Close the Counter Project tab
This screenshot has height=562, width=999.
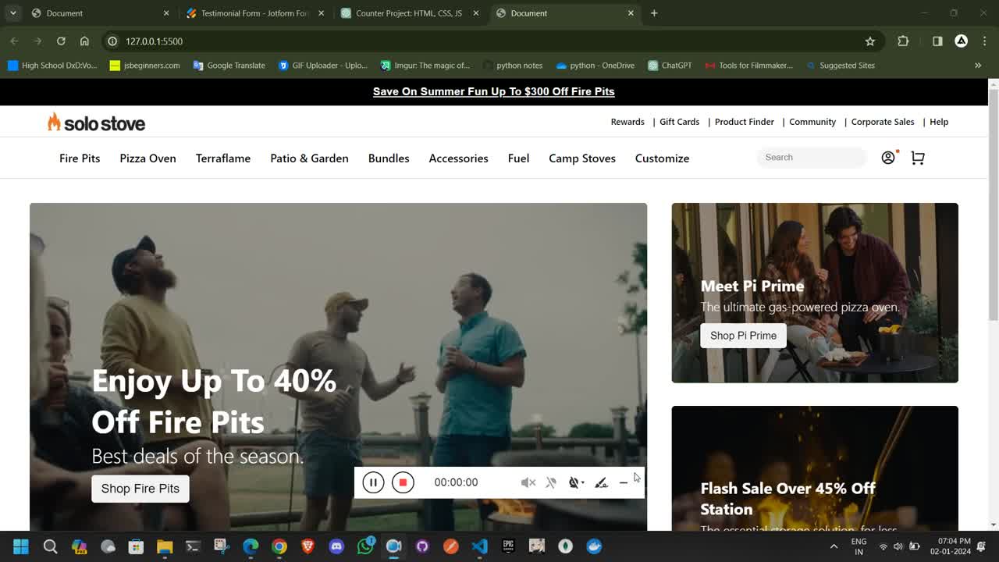coord(476,13)
